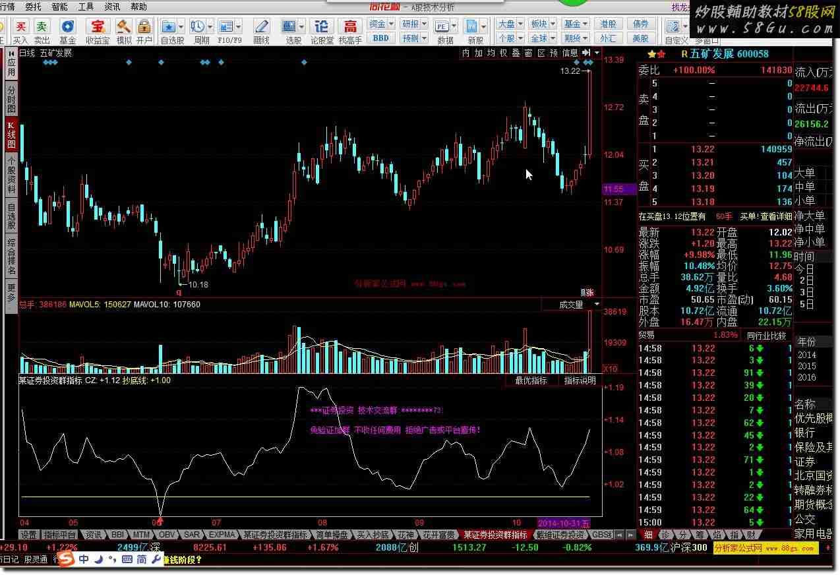
Task: Open the 帮助 menu
Action: click(x=138, y=7)
